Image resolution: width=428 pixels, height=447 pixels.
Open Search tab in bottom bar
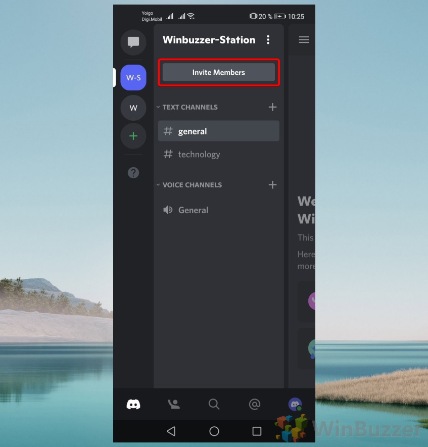214,404
